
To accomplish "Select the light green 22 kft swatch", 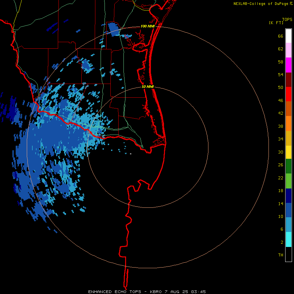I will tap(288, 181).
